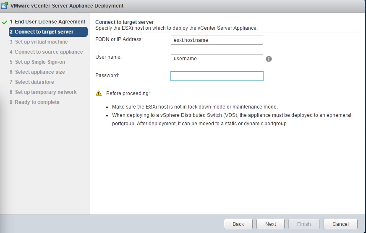This screenshot has width=366, height=233.
Task: Click the info icon beside User name
Action: click(269, 59)
